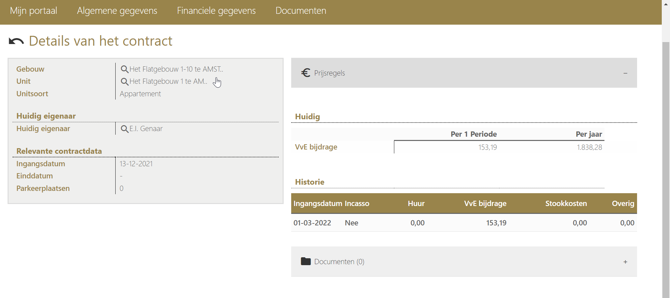Click the euro icon in Prijsregels header

[x=306, y=73]
